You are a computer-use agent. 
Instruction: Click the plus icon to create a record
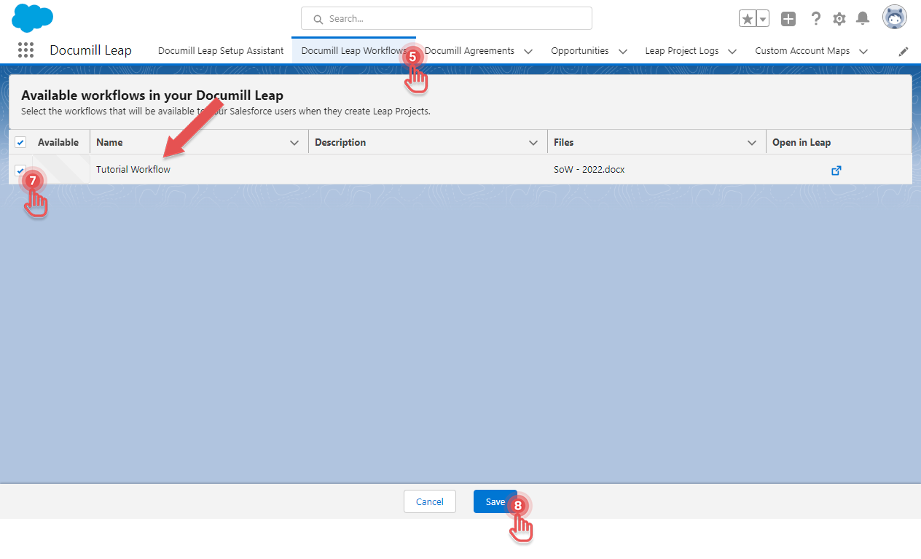(x=788, y=18)
